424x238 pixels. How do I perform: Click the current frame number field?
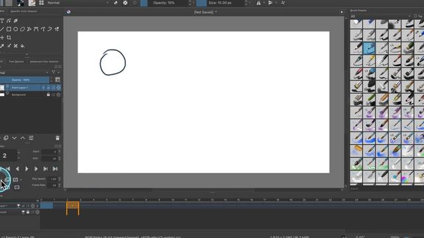(8, 156)
